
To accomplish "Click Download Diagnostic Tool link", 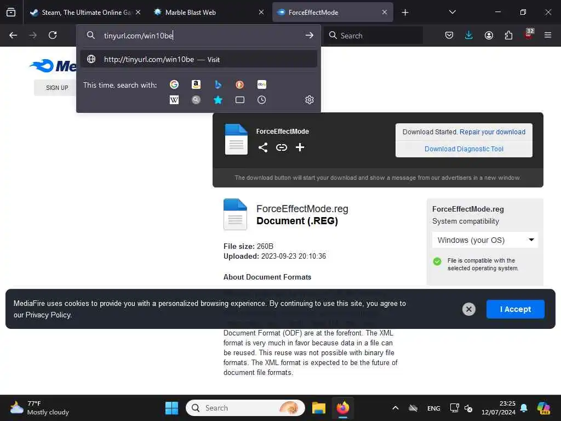I will coord(463,149).
